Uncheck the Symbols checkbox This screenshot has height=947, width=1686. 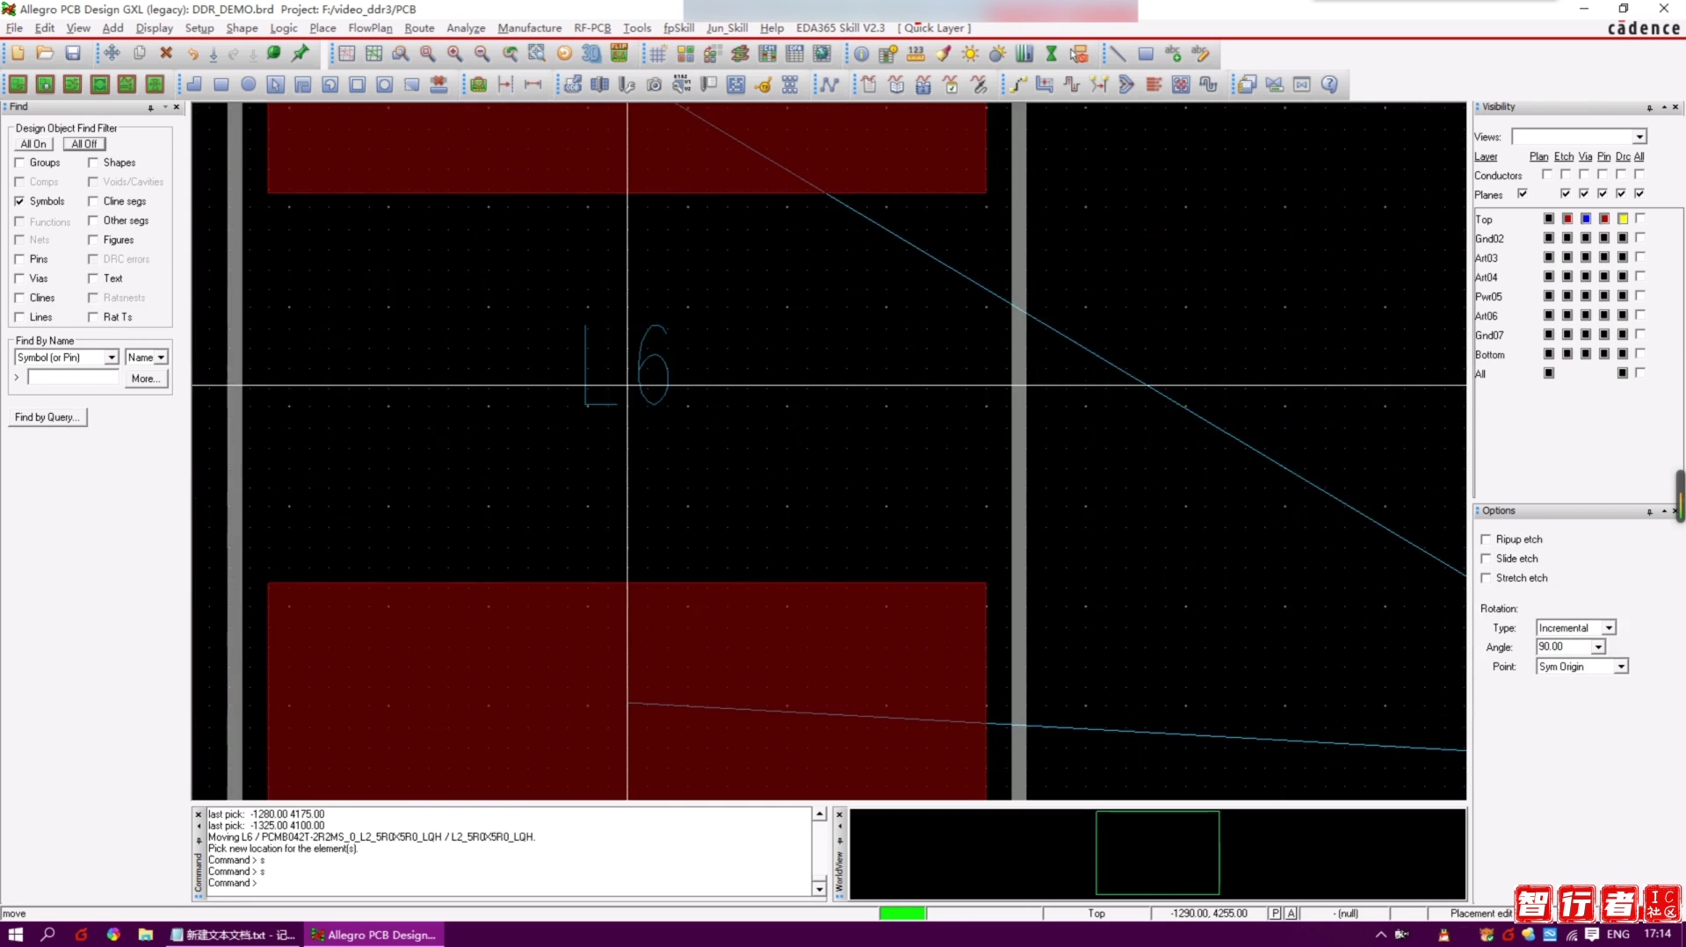[x=19, y=201]
